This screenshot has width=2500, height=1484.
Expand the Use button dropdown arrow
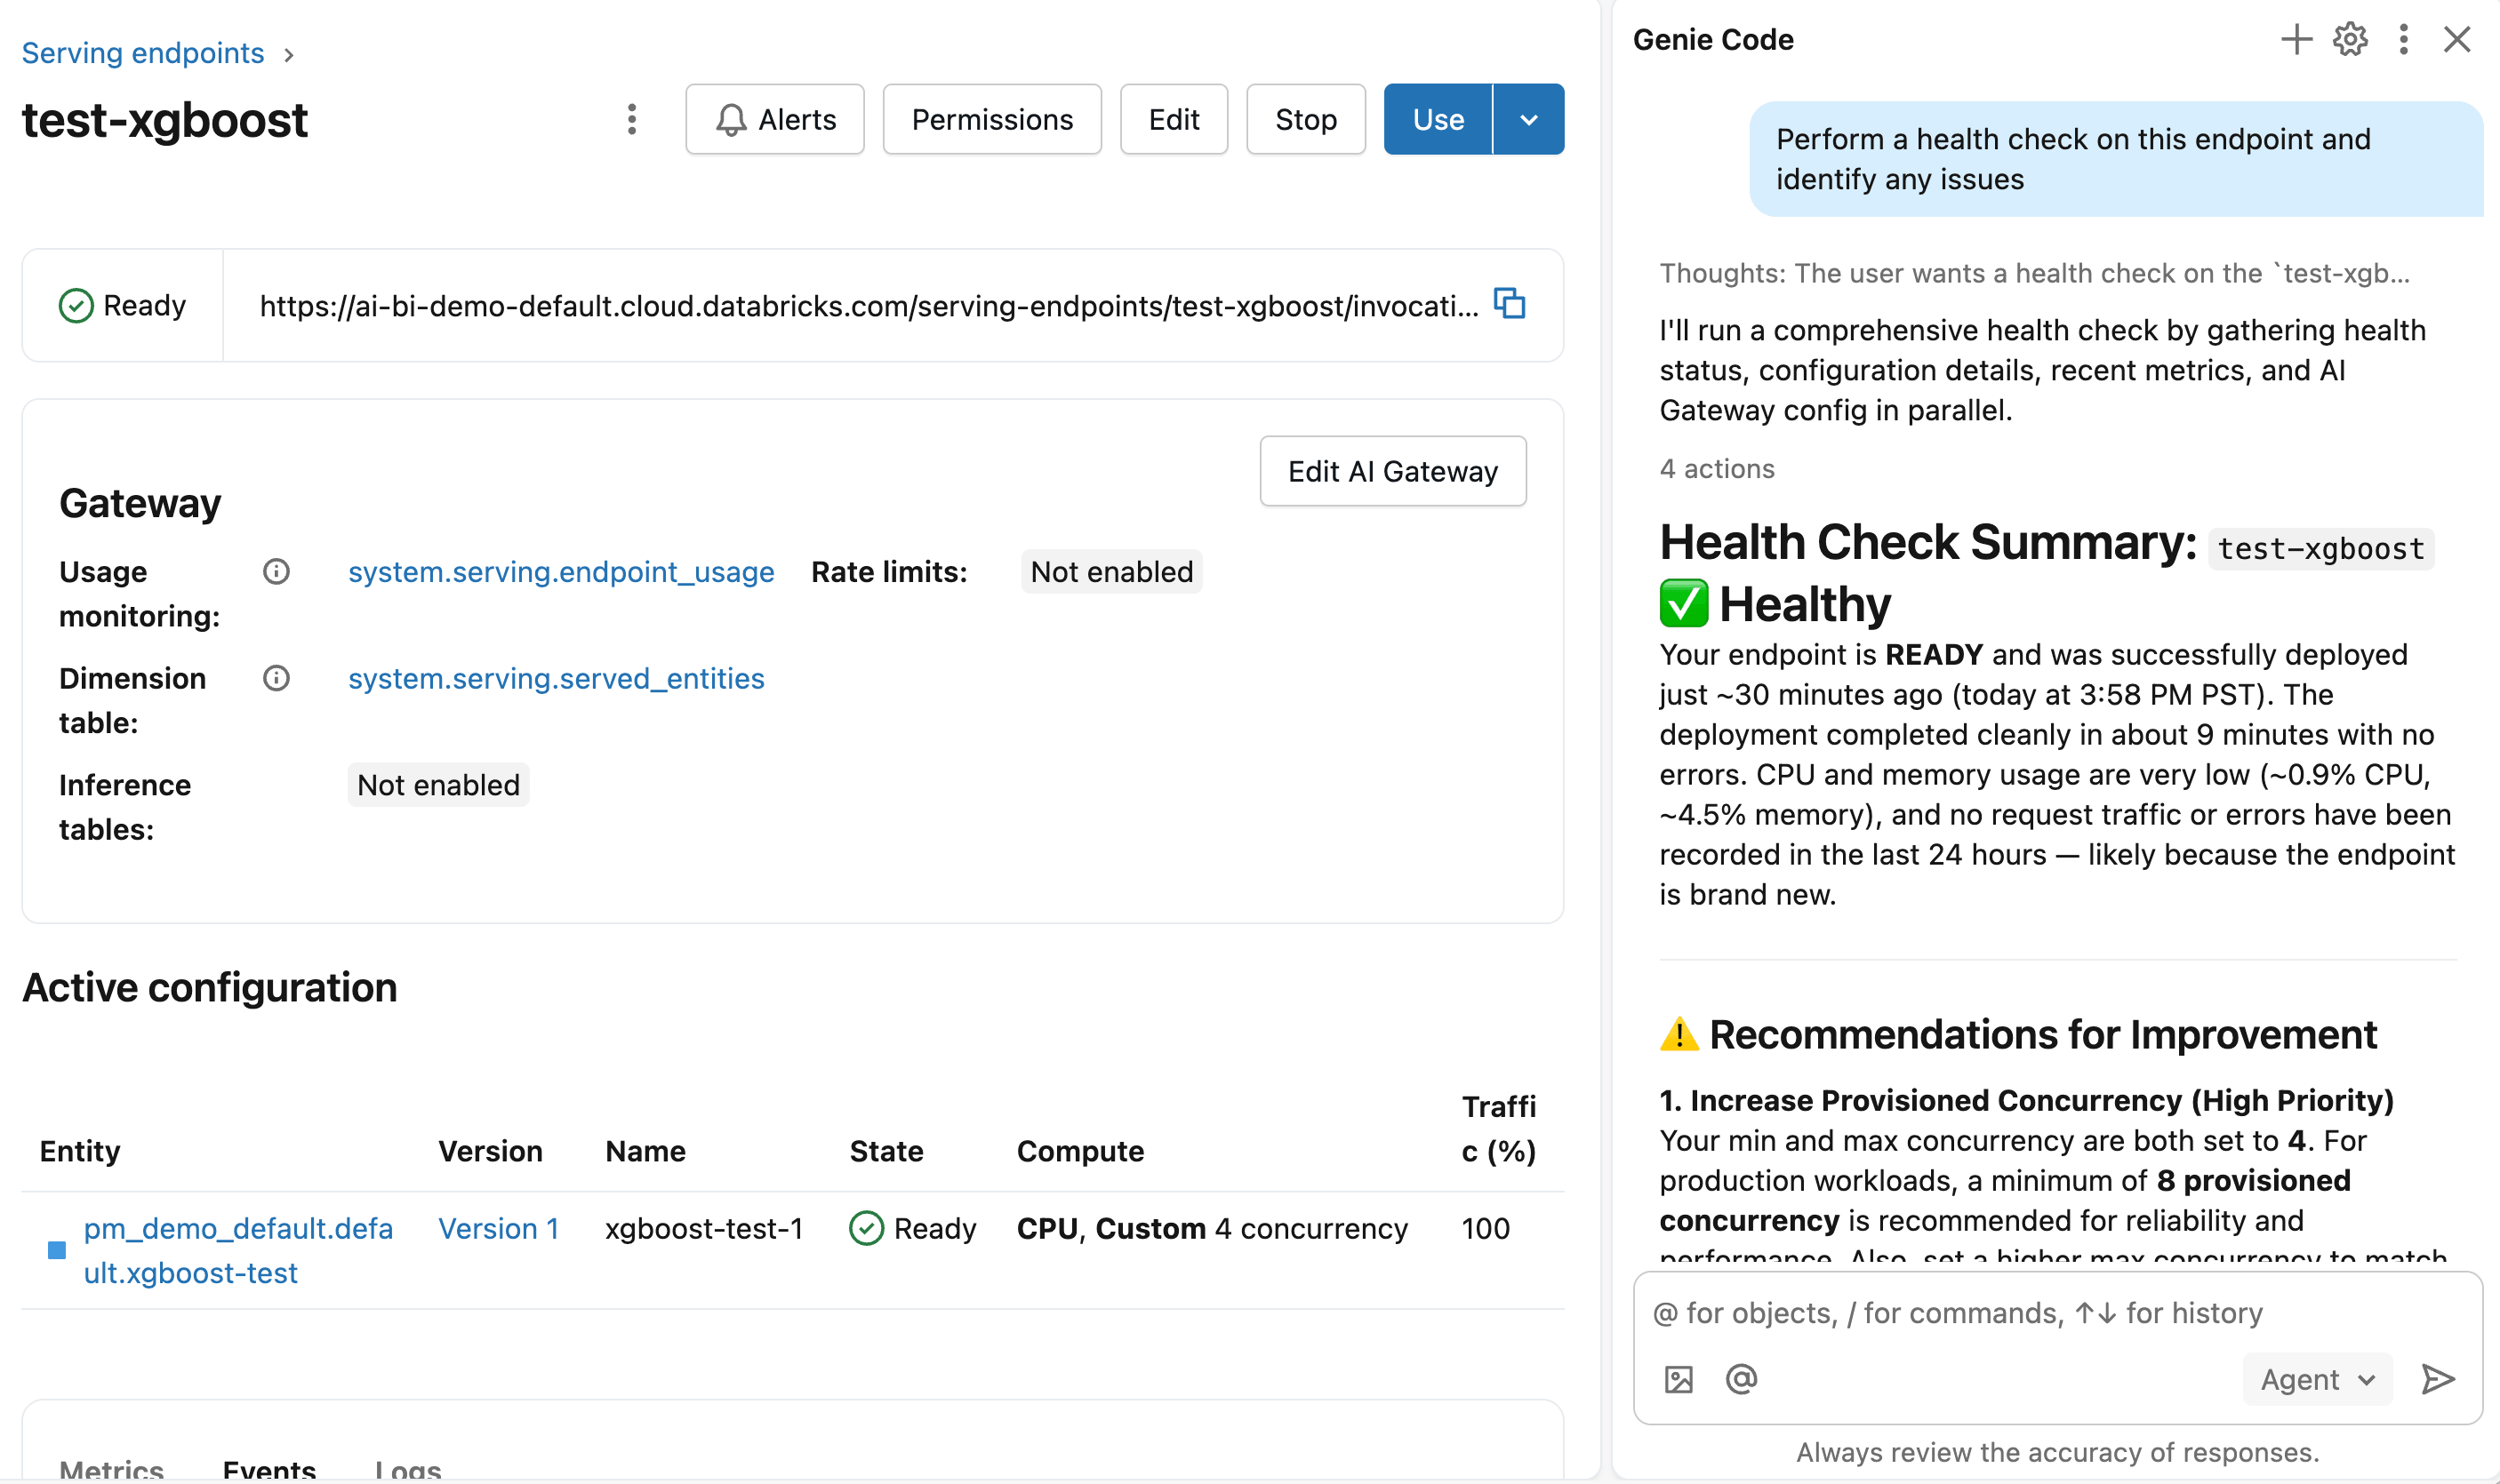[x=1528, y=119]
